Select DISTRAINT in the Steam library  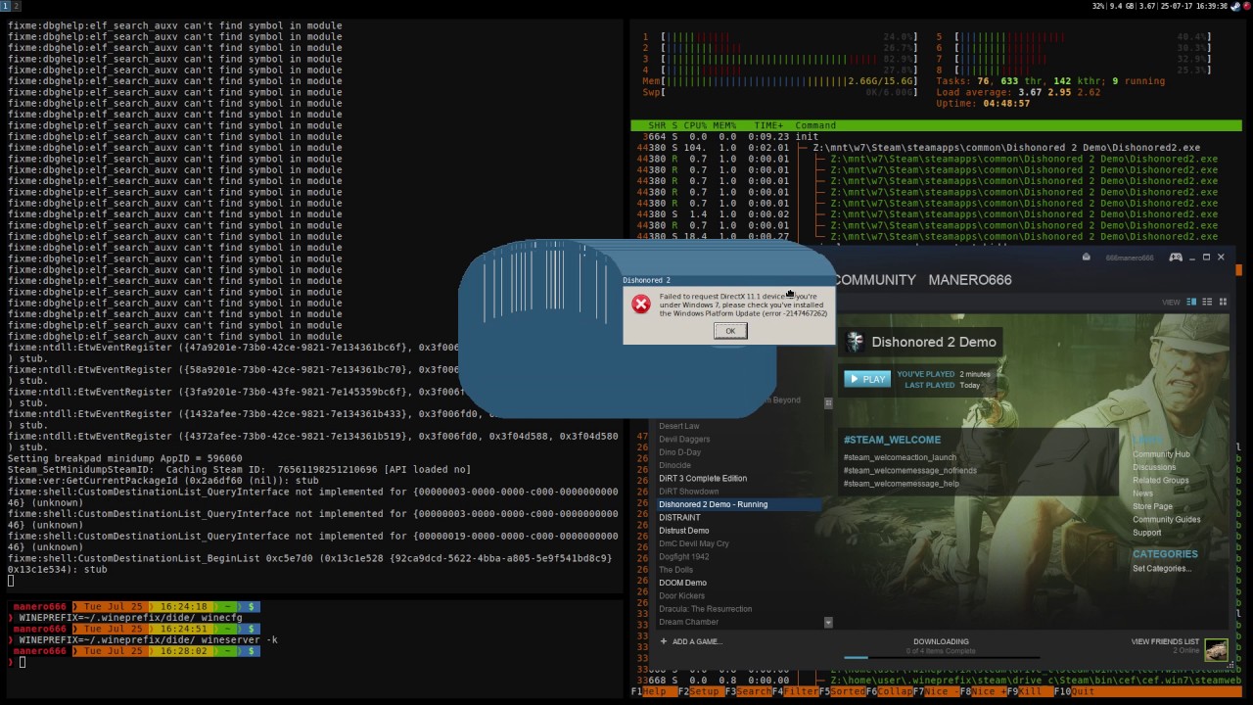click(679, 517)
